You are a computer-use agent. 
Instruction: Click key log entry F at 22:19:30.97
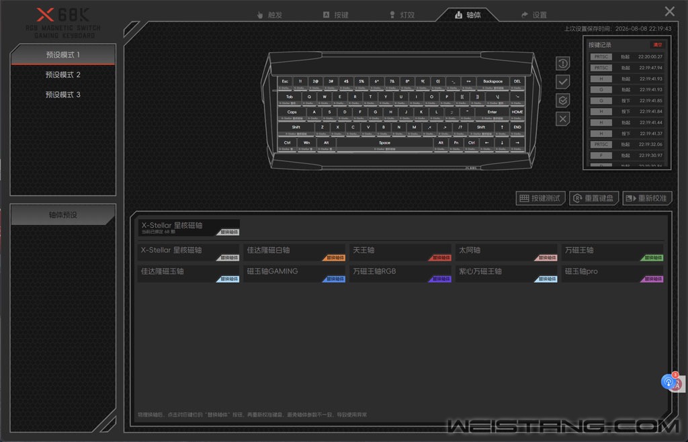pos(627,155)
